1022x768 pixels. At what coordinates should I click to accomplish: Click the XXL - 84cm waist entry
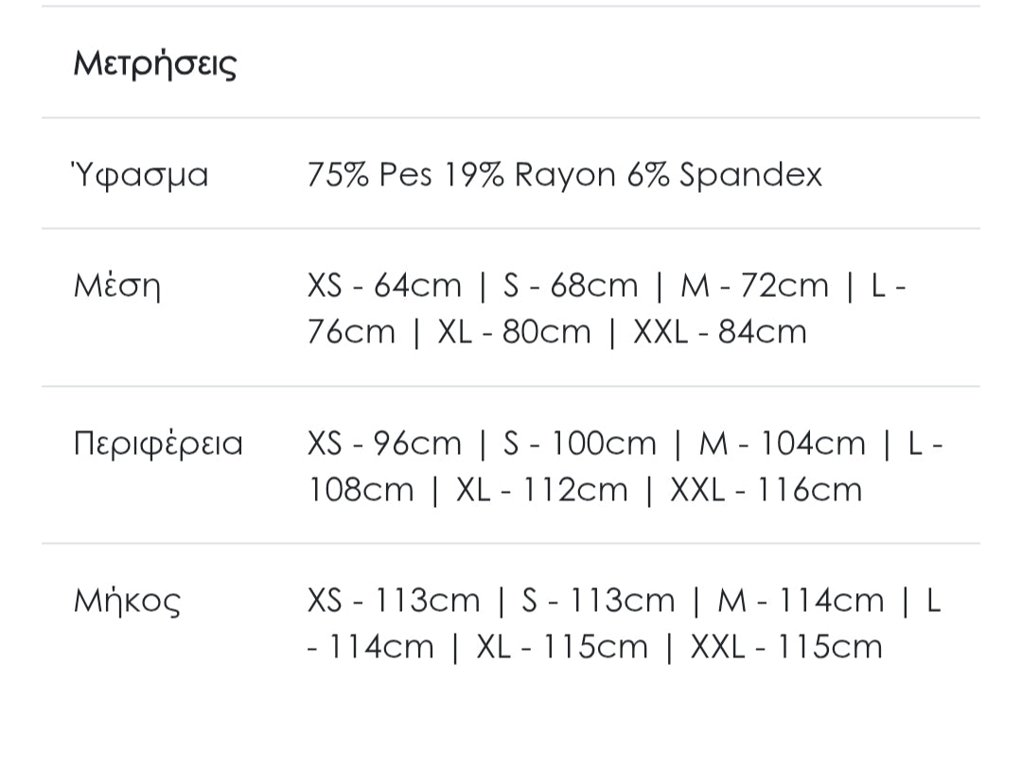[x=719, y=332]
